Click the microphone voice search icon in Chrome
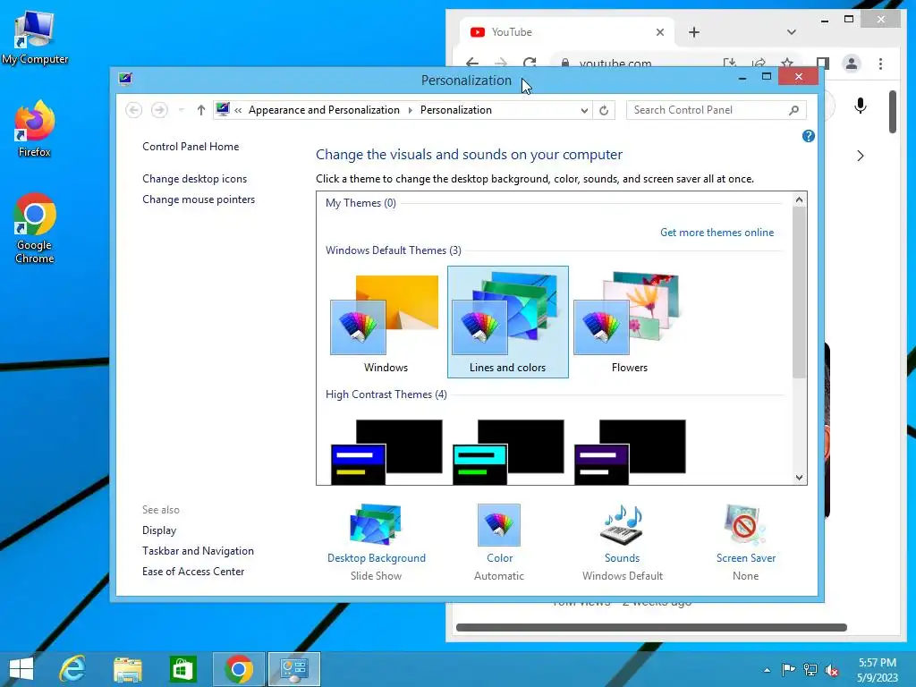Viewport: 916px width, 687px height. (x=860, y=106)
